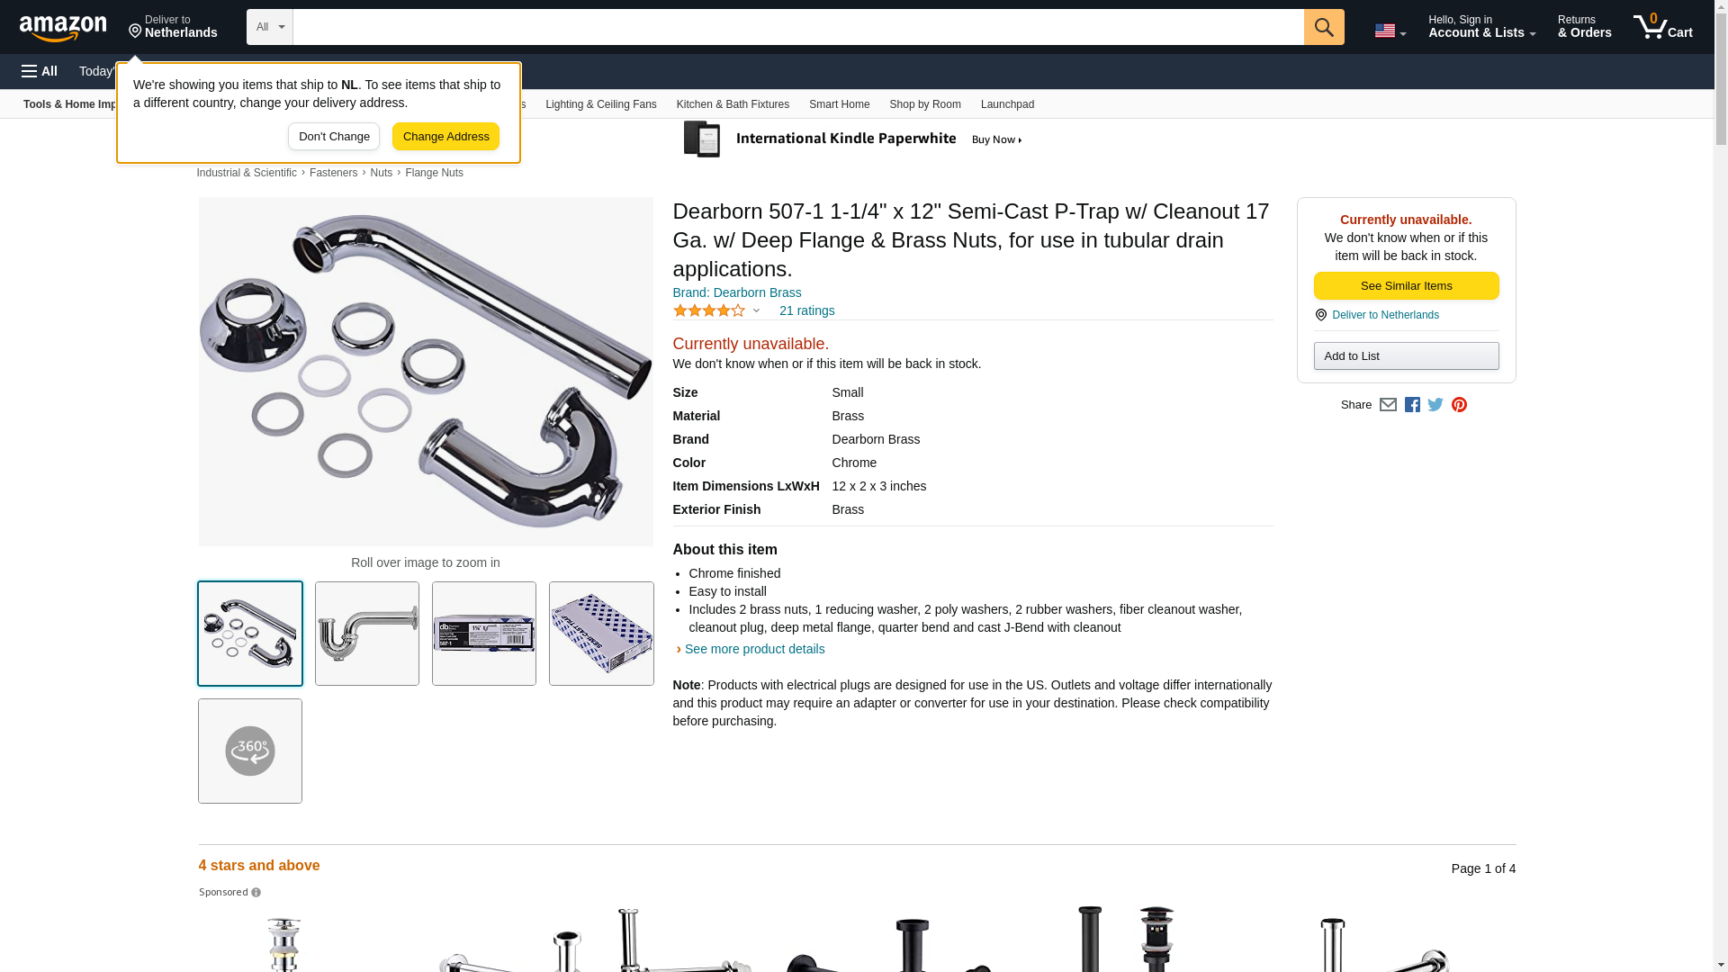Open Account & Lists menu
The height and width of the screenshot is (972, 1728).
pos(1481,27)
